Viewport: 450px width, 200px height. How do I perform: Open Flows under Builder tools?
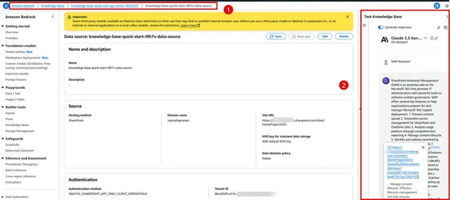9,119
